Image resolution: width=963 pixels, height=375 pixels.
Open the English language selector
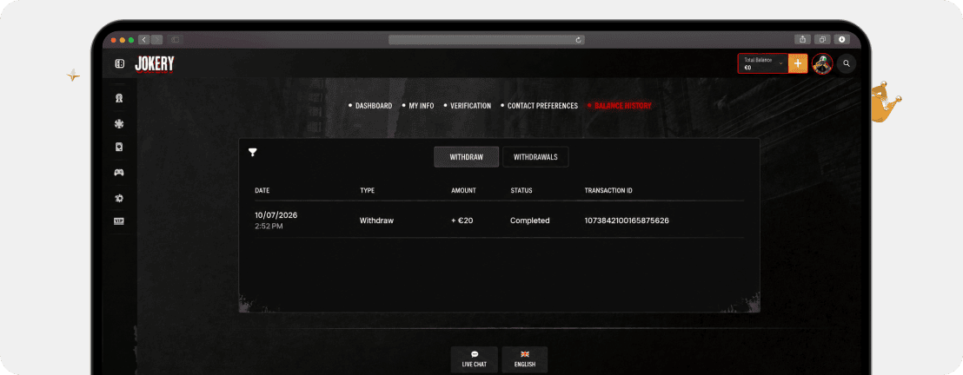[x=524, y=359]
